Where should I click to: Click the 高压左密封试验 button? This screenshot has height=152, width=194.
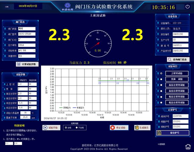click(177, 85)
